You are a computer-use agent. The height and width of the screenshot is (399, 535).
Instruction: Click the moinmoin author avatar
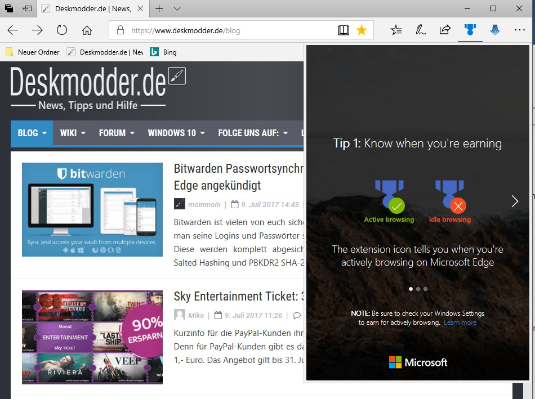tap(180, 204)
